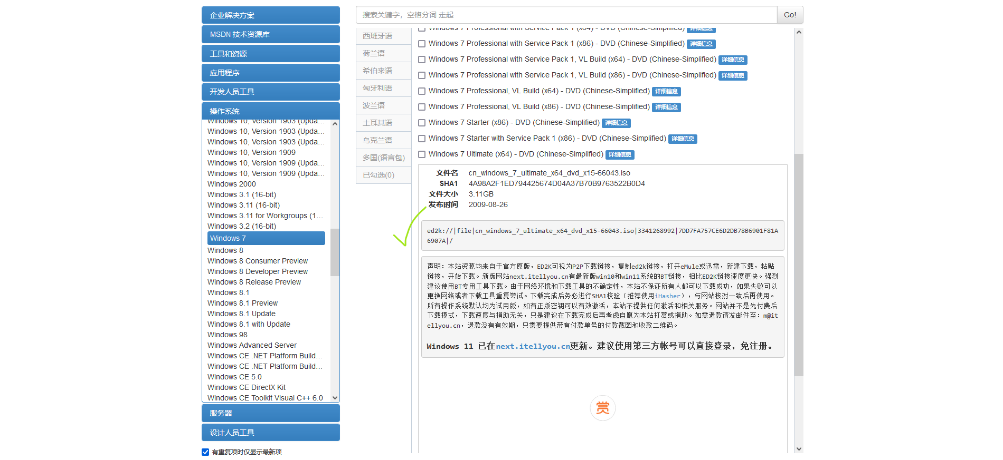Click scroll down arrow of file list
This screenshot has height=460, width=1003.
click(x=799, y=449)
